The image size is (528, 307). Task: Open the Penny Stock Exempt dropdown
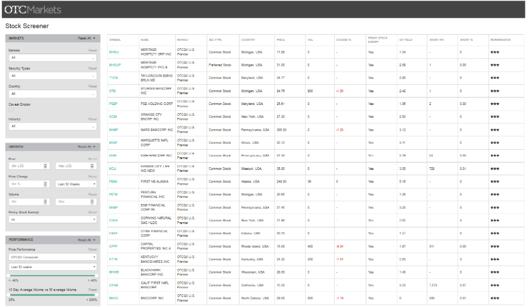[x=52, y=219]
